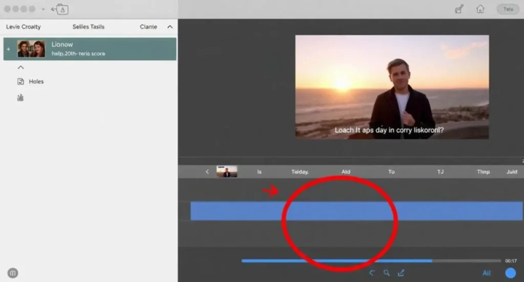Click the share/edit icon in top right
This screenshot has height=282, width=524.
click(459, 9)
